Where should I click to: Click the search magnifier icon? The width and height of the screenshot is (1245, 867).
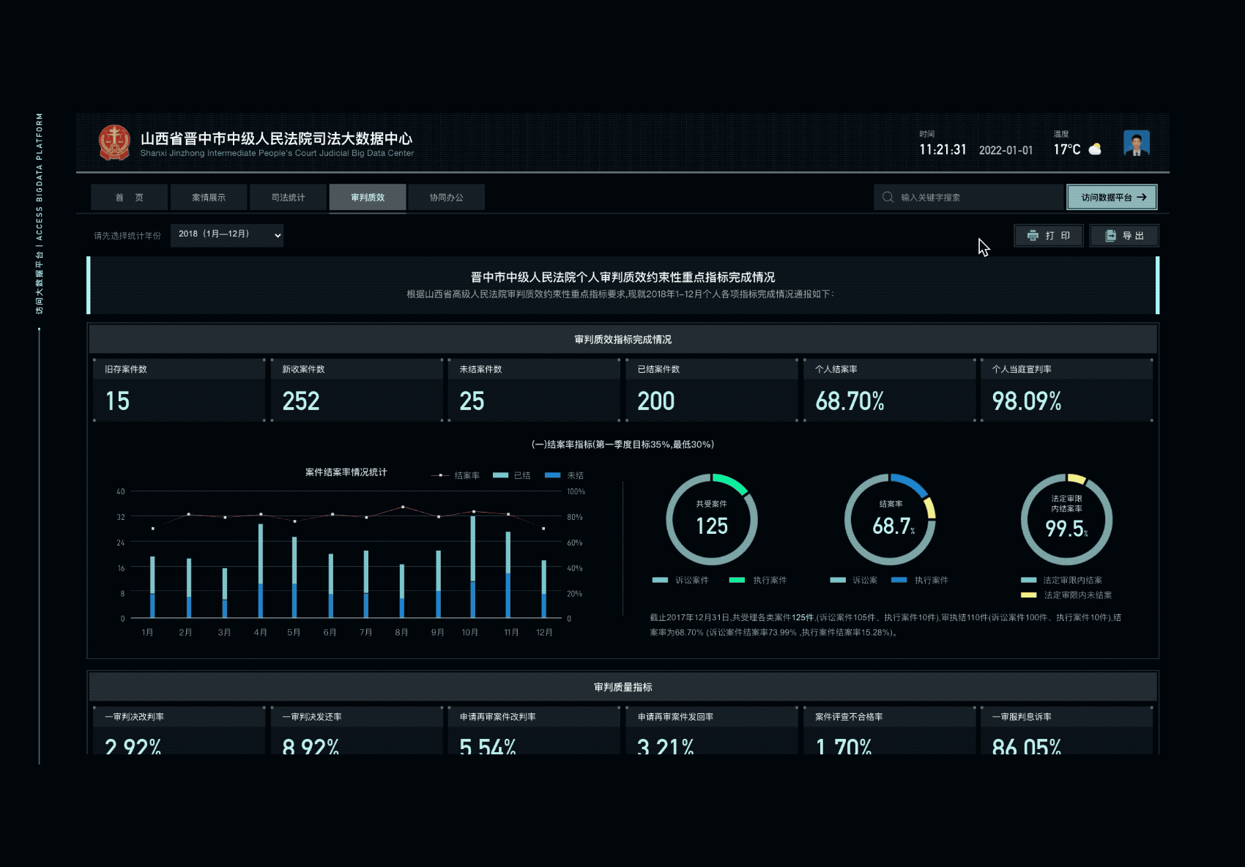click(x=888, y=197)
